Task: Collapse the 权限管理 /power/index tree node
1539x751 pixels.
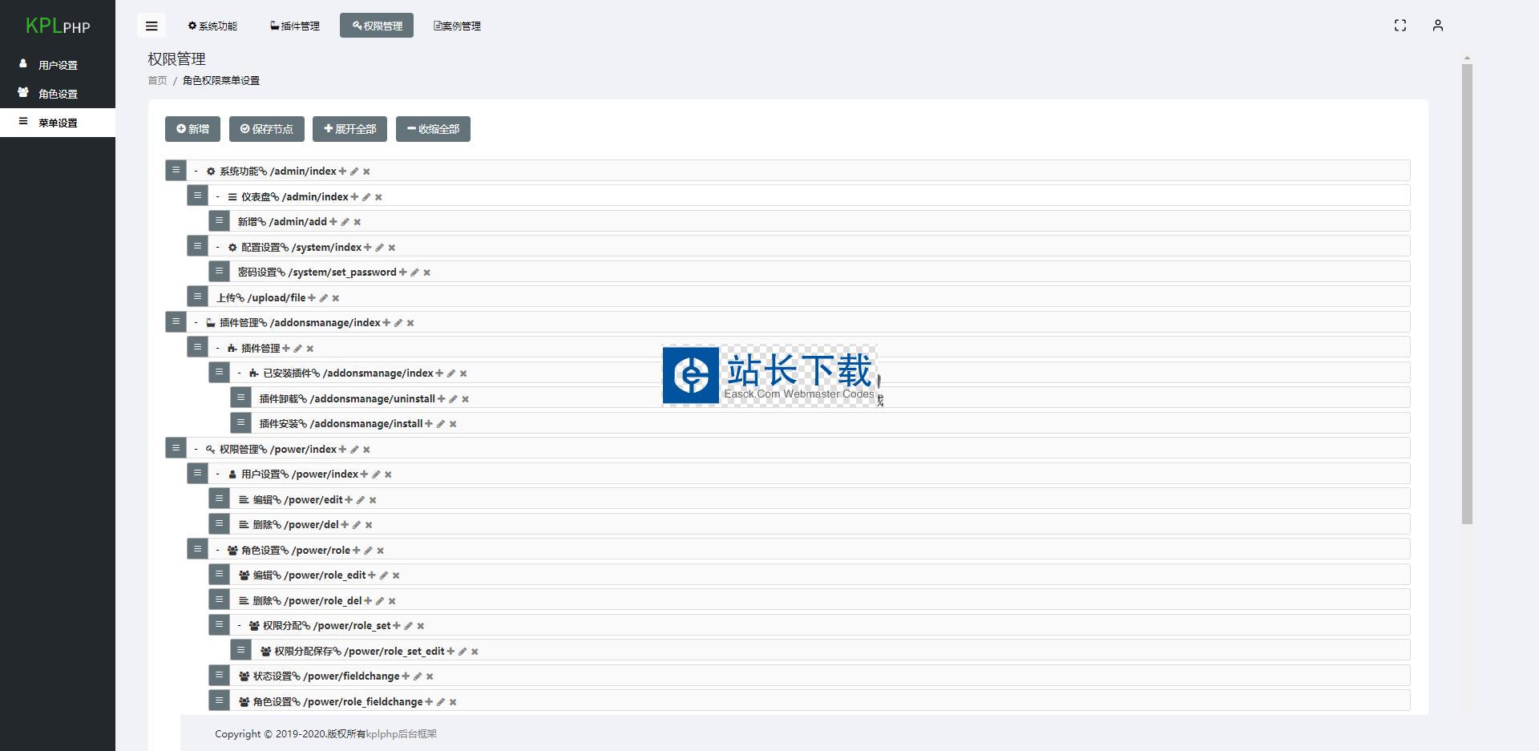Action: [196, 449]
